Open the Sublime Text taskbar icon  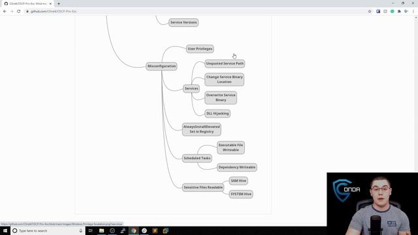coord(155,230)
